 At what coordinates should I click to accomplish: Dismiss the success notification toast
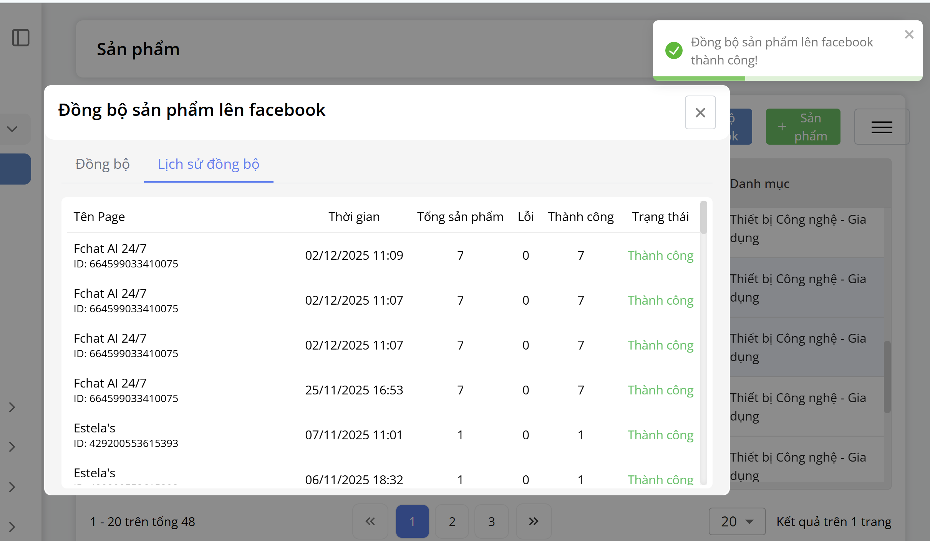pos(909,35)
